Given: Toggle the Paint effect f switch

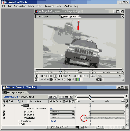Looking at the screenshot, I should click(4, 106).
